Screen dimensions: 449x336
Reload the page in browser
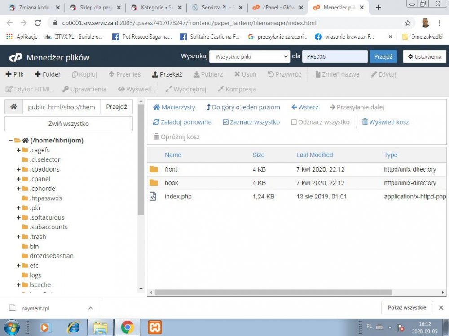point(38,23)
